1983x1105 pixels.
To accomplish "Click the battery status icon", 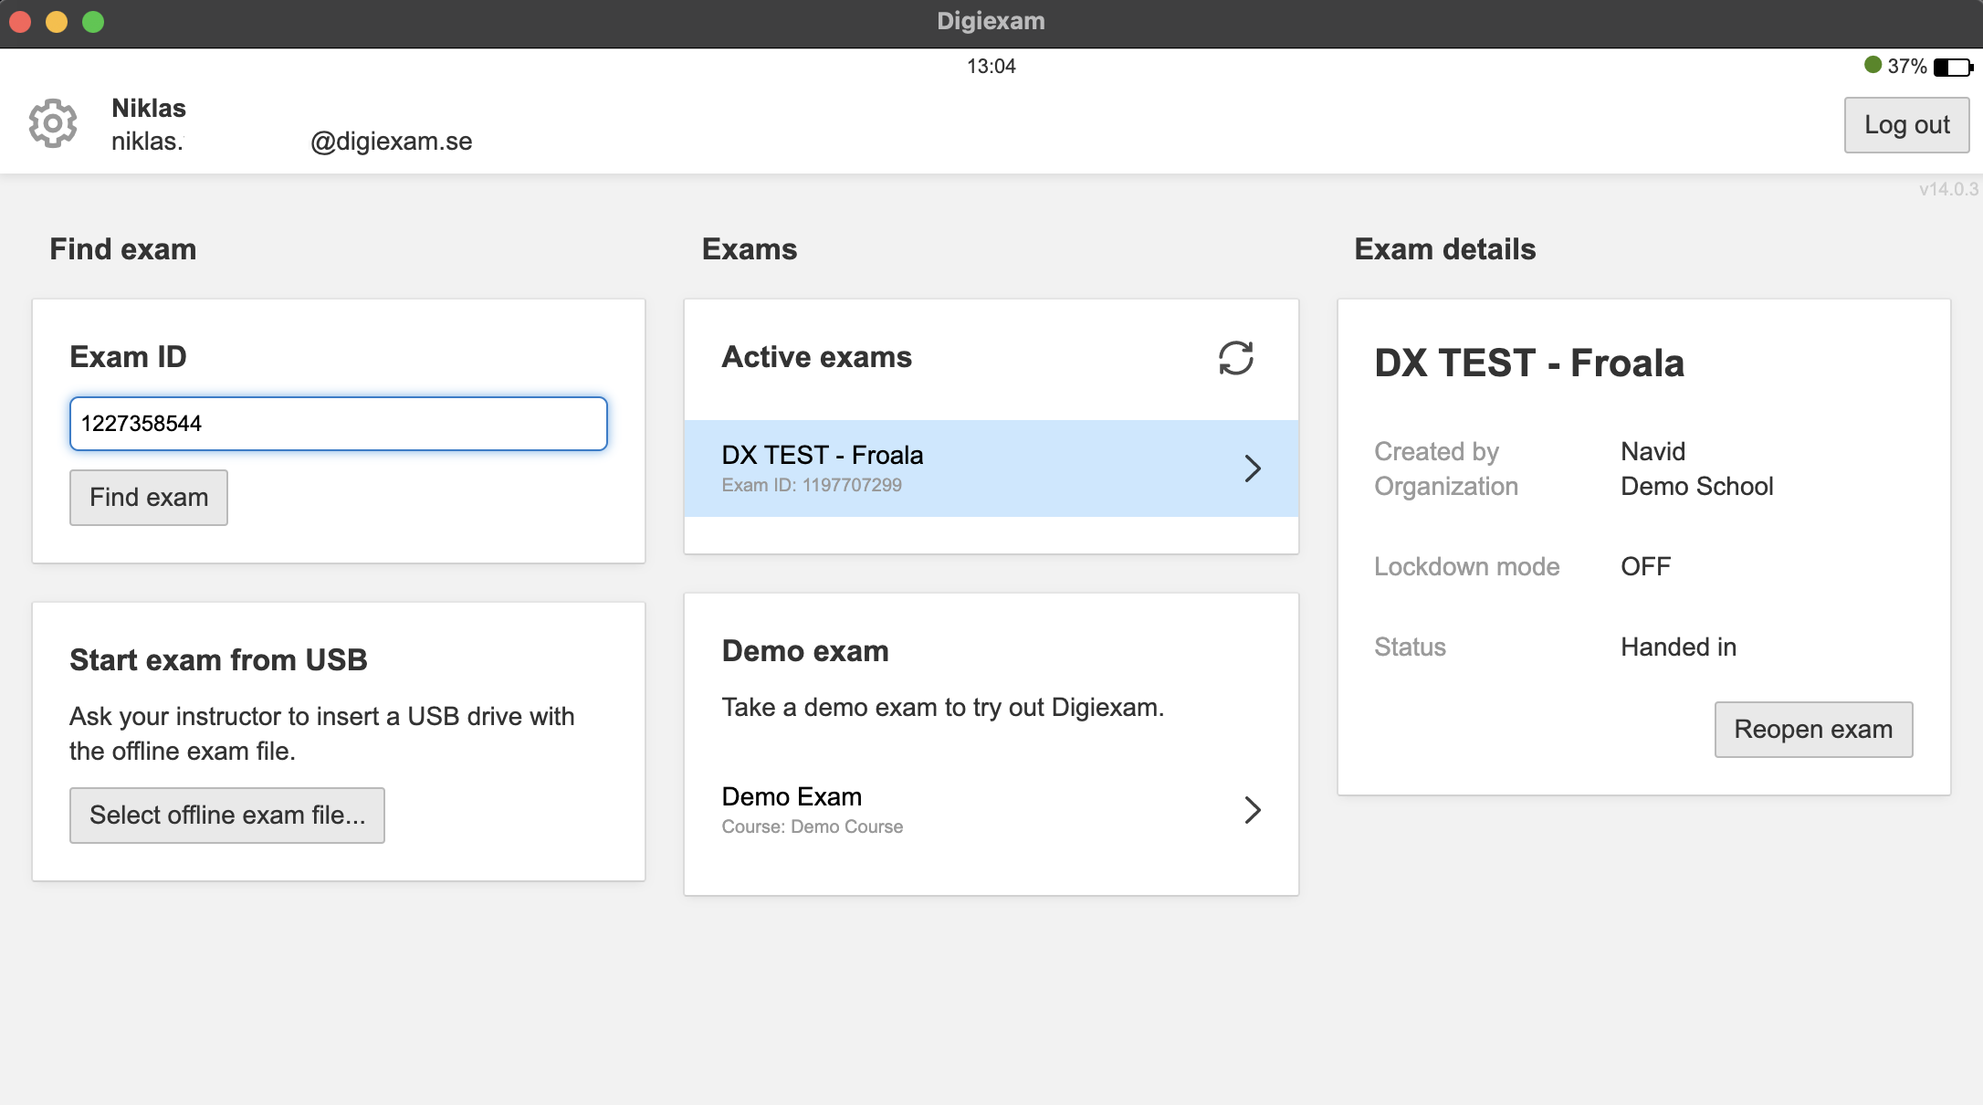I will [x=1953, y=68].
